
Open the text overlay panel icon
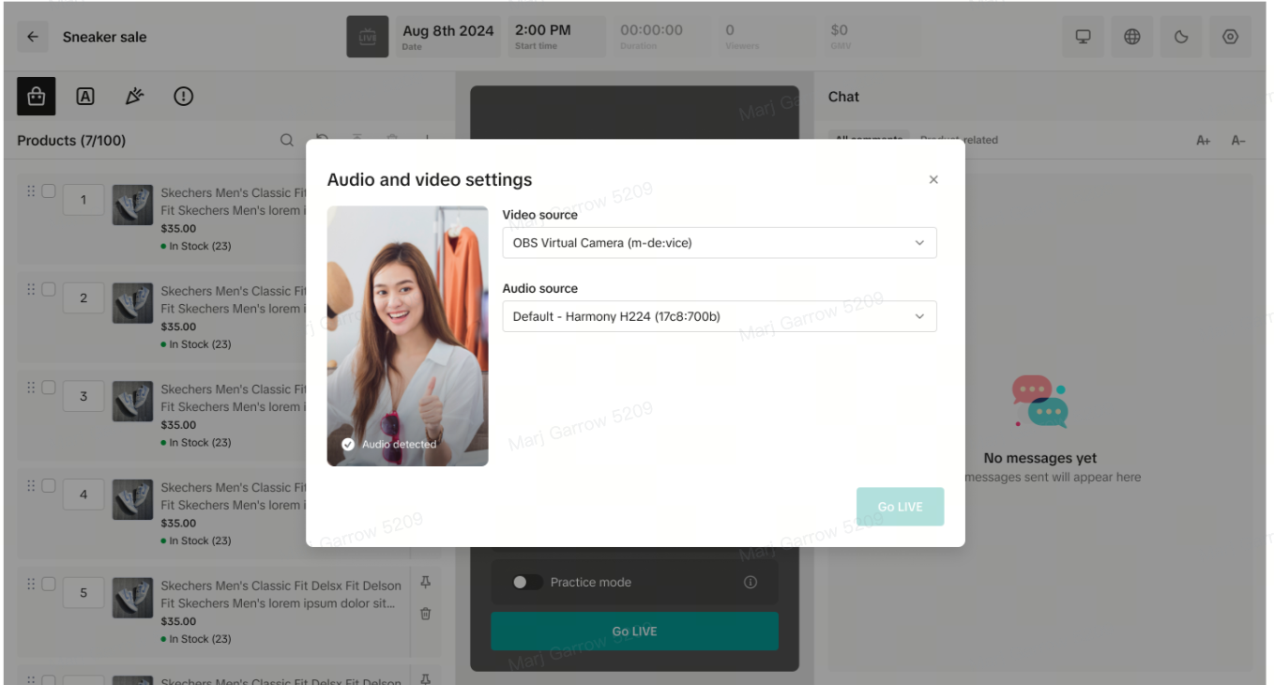click(x=85, y=96)
